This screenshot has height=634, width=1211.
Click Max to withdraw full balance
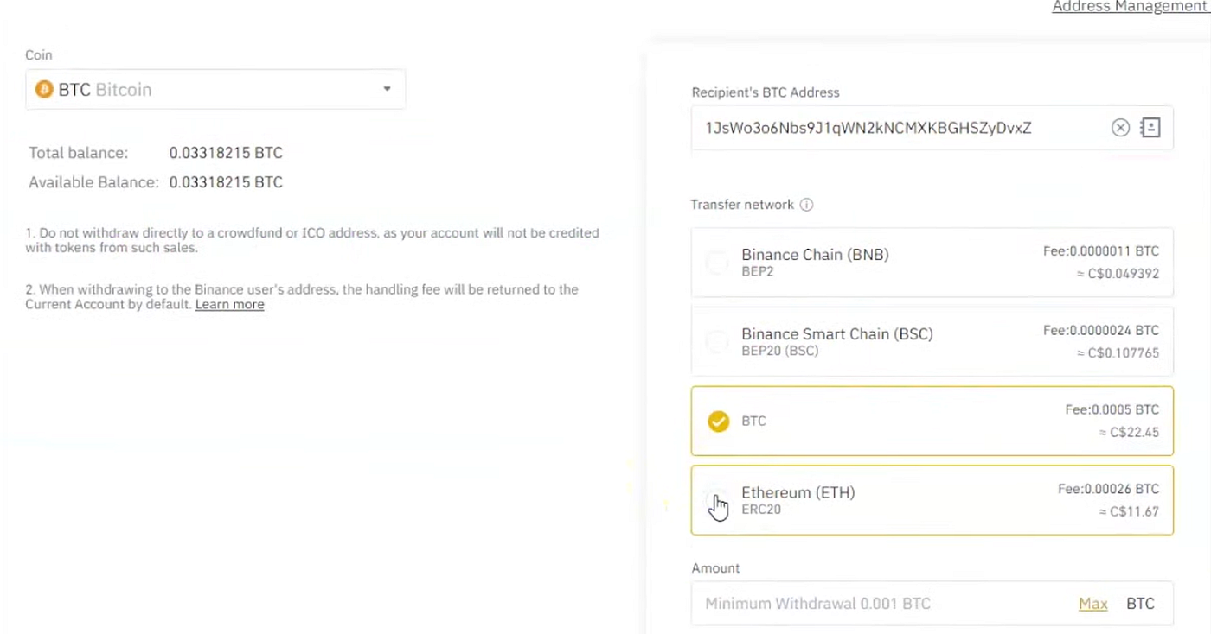(1092, 603)
